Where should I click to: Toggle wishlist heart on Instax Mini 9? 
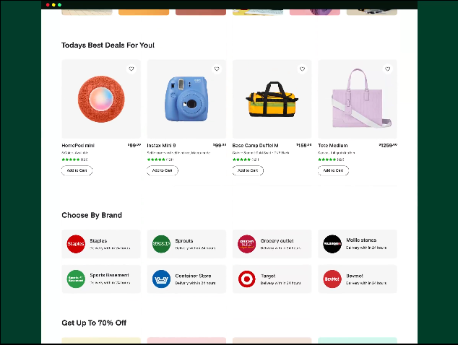tap(217, 69)
